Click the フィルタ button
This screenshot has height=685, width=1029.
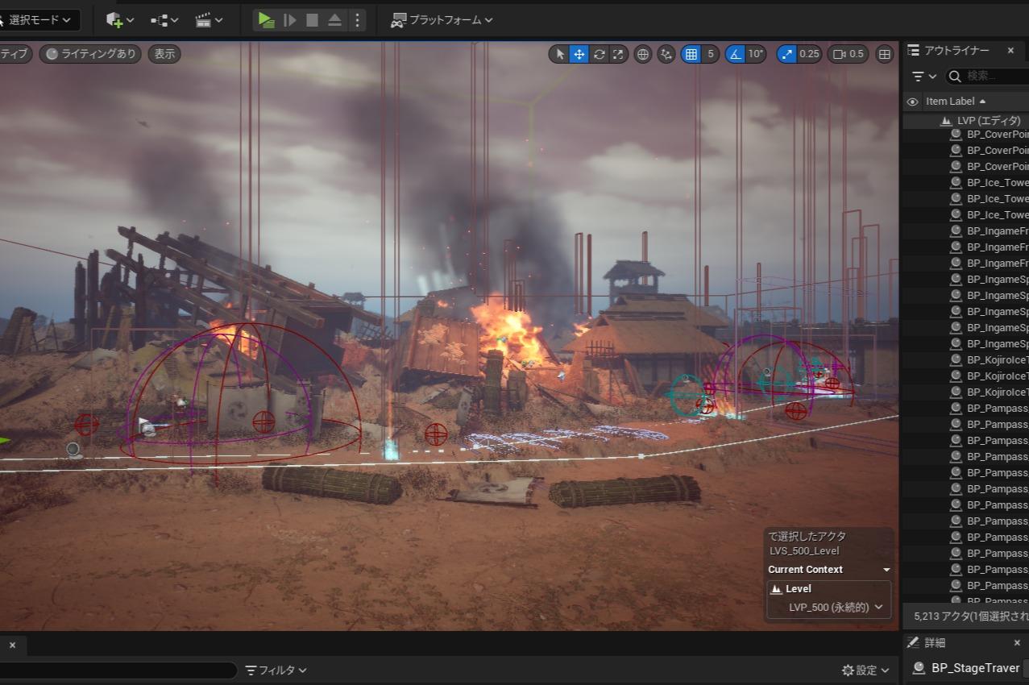point(276,670)
